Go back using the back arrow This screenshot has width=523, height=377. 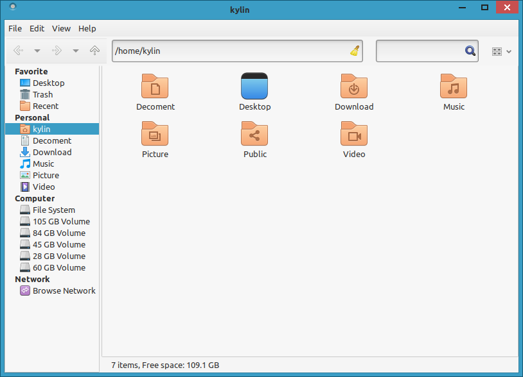tap(19, 51)
